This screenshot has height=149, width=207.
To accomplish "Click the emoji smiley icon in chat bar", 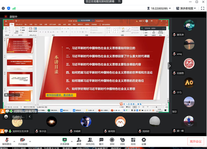I will [6, 117].
